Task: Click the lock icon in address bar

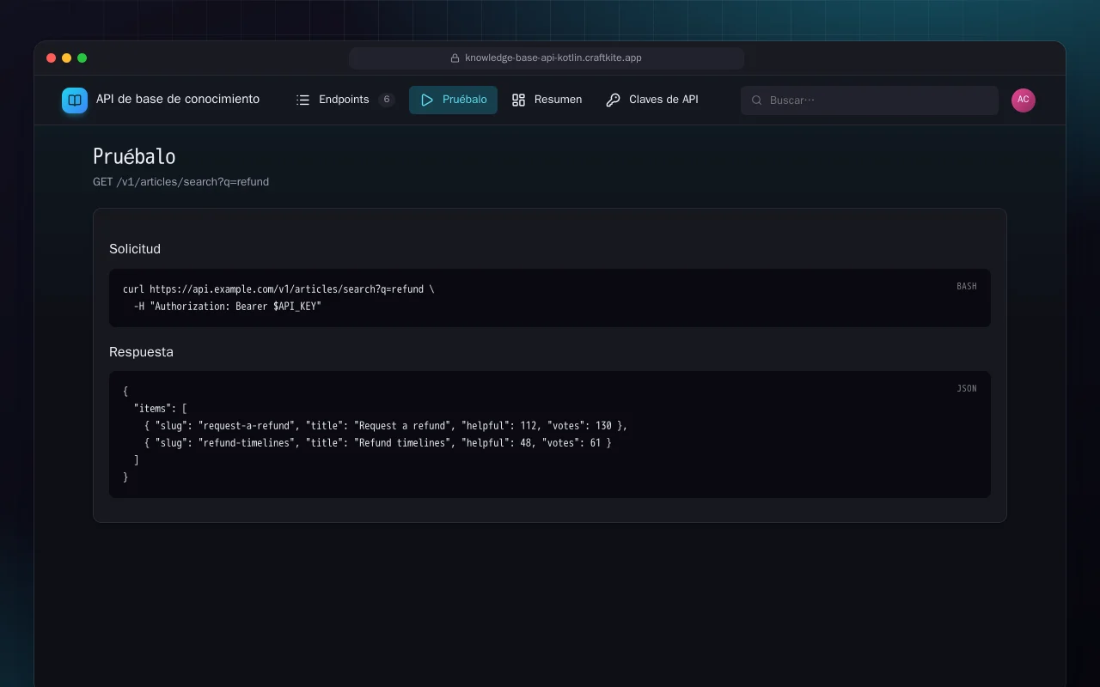Action: pos(455,58)
